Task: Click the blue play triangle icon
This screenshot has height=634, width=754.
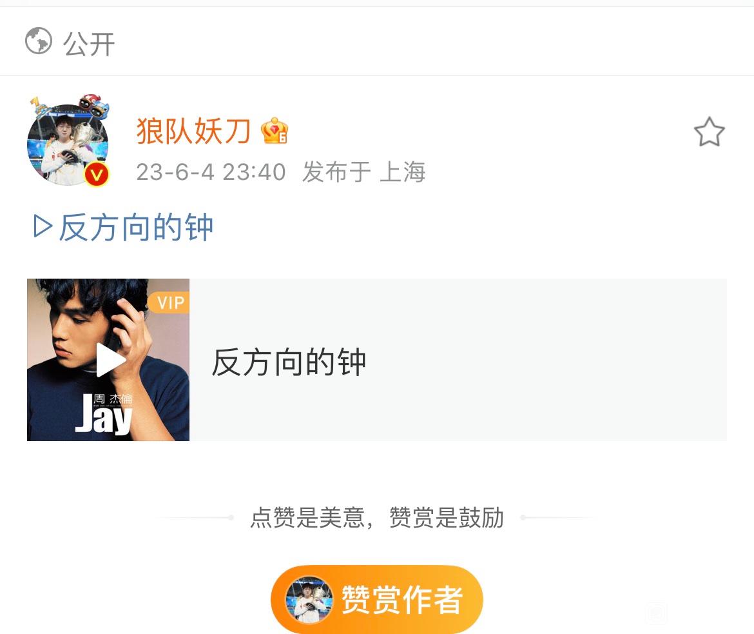Action: click(43, 226)
